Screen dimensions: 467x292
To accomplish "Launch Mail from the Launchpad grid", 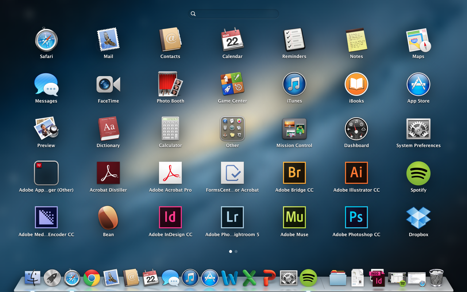I will coord(108,40).
